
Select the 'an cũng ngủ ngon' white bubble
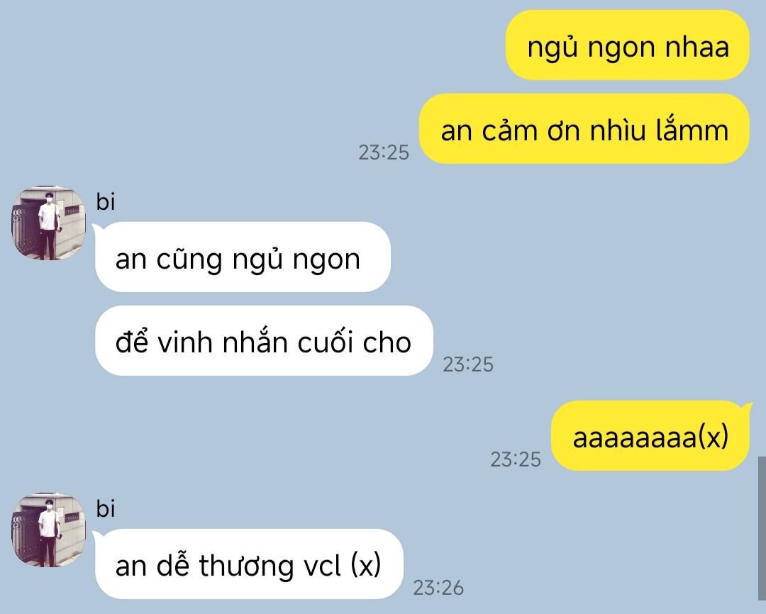click(243, 257)
